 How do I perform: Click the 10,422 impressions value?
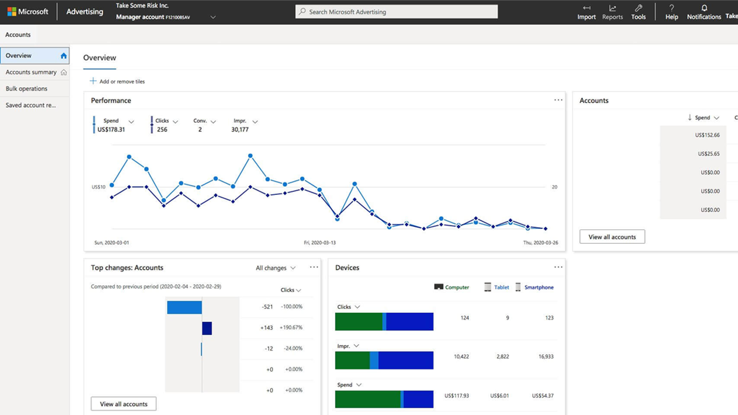click(x=461, y=357)
